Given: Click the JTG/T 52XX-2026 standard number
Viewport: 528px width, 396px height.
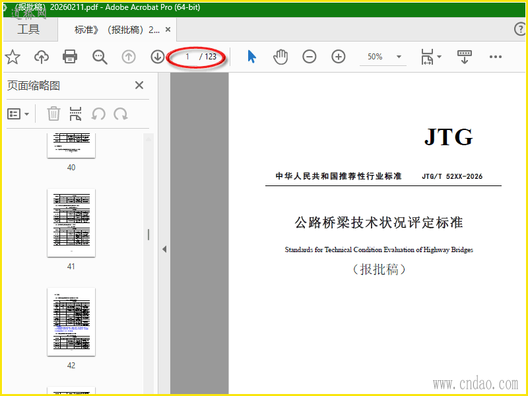Looking at the screenshot, I should (452, 176).
